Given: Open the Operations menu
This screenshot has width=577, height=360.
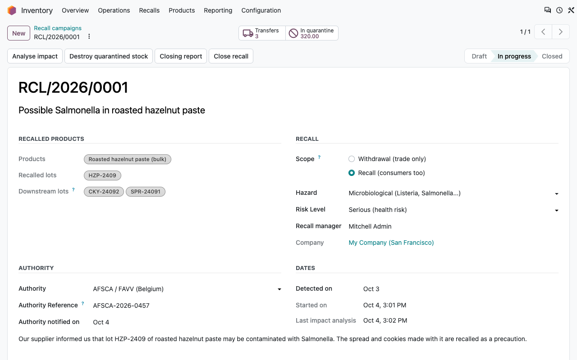Looking at the screenshot, I should [114, 10].
